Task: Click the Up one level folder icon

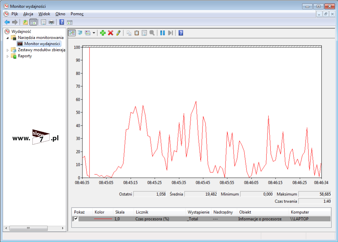Action: pos(25,22)
